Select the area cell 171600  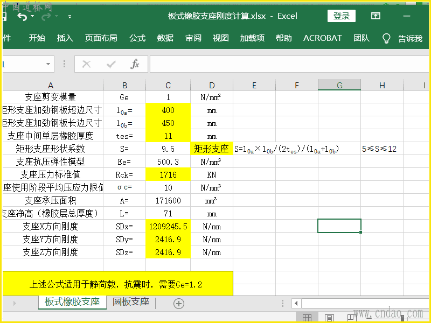coord(168,200)
